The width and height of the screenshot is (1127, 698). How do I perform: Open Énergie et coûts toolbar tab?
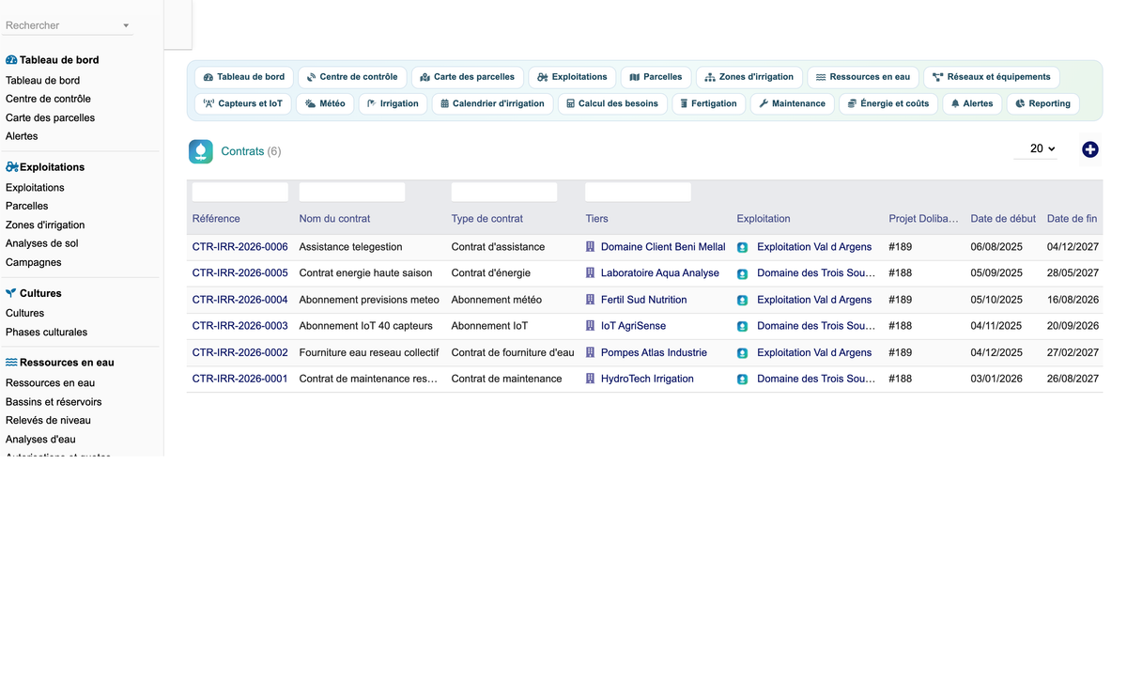(888, 103)
